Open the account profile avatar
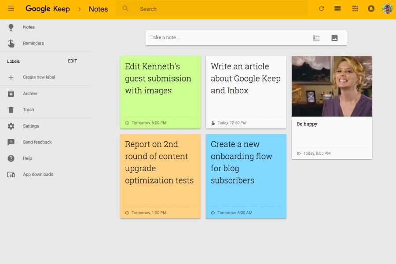This screenshot has width=396, height=264. pyautogui.click(x=387, y=9)
